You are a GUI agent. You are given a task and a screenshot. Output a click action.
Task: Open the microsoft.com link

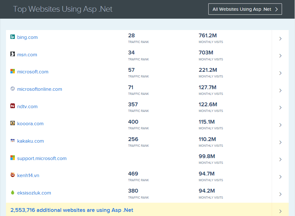coord(33,71)
